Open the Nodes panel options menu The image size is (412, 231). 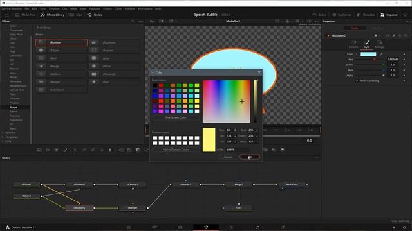[x=317, y=158]
